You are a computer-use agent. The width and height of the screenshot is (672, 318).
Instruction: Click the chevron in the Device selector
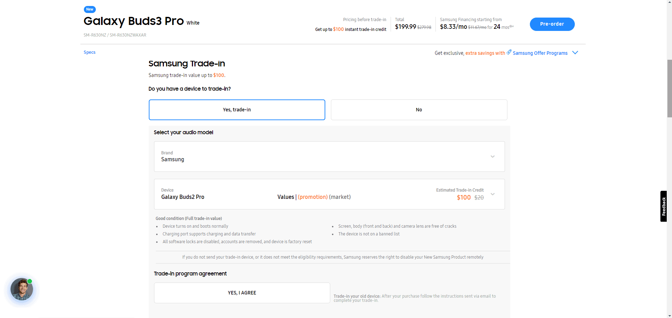(x=493, y=194)
